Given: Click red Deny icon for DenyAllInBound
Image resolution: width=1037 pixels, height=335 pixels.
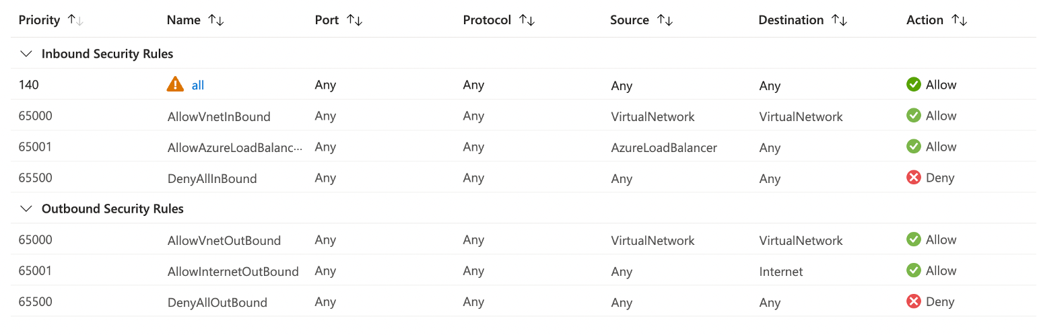Looking at the screenshot, I should tap(914, 178).
